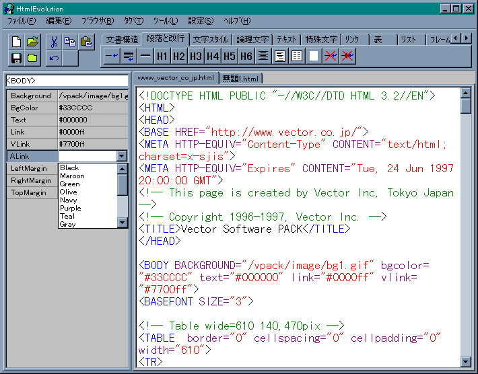
Task: Click the Undo arrow icon
Action: pos(55,58)
